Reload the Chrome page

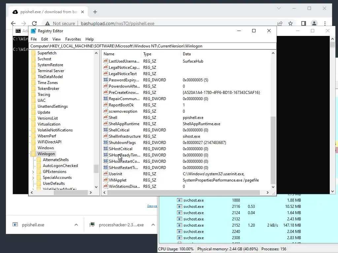(x=34, y=23)
